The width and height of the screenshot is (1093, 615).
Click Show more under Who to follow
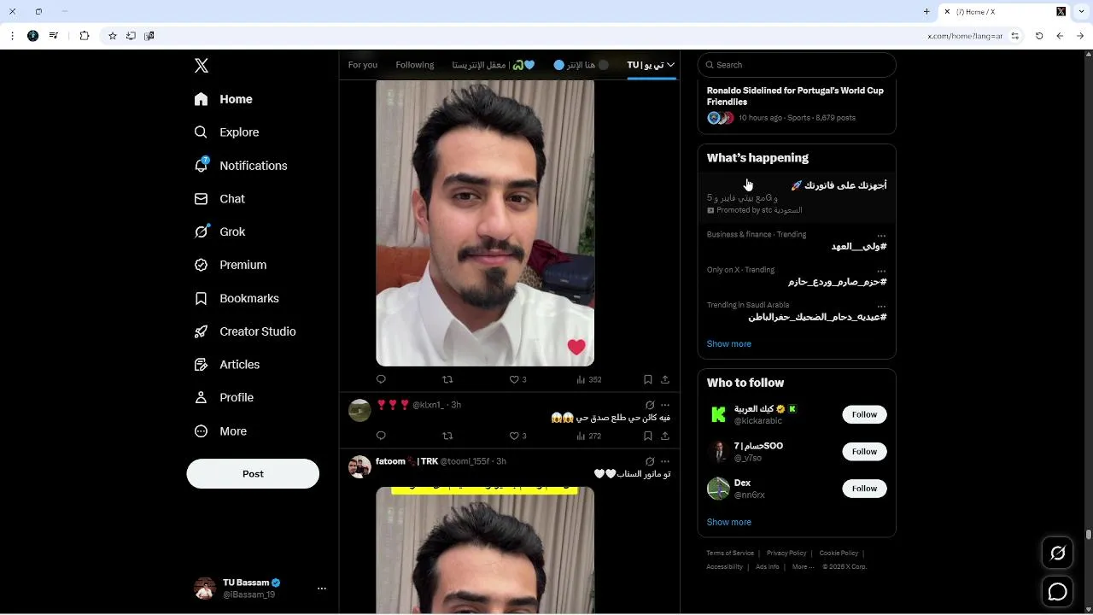(729, 522)
